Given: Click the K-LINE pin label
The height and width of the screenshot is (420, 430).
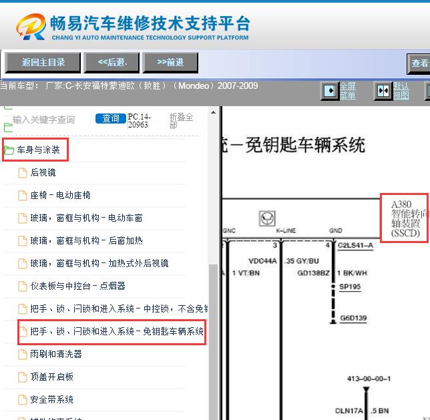Looking at the screenshot, I should pyautogui.click(x=286, y=231).
